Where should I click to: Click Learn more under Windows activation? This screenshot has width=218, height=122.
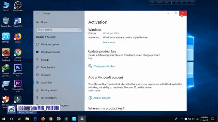[x=109, y=42]
